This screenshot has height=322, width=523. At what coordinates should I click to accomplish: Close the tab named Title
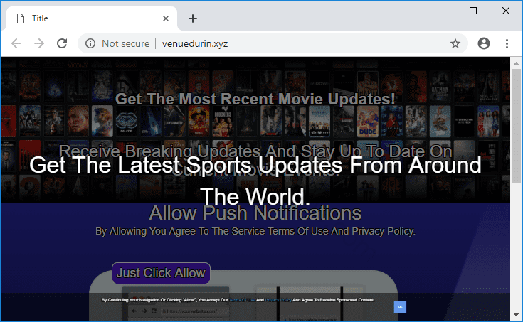[x=166, y=18]
